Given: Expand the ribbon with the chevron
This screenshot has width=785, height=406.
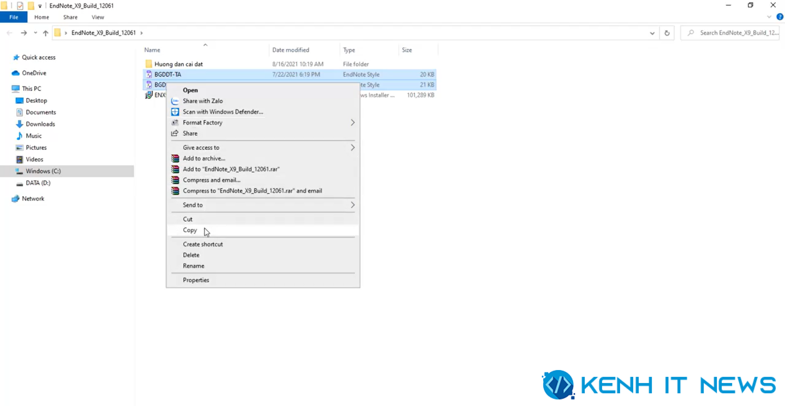Looking at the screenshot, I should click(769, 17).
